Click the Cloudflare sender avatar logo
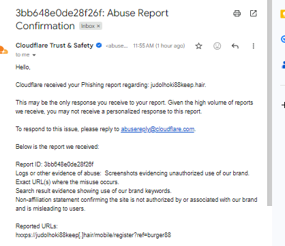The image size is (285, 246). [3, 50]
